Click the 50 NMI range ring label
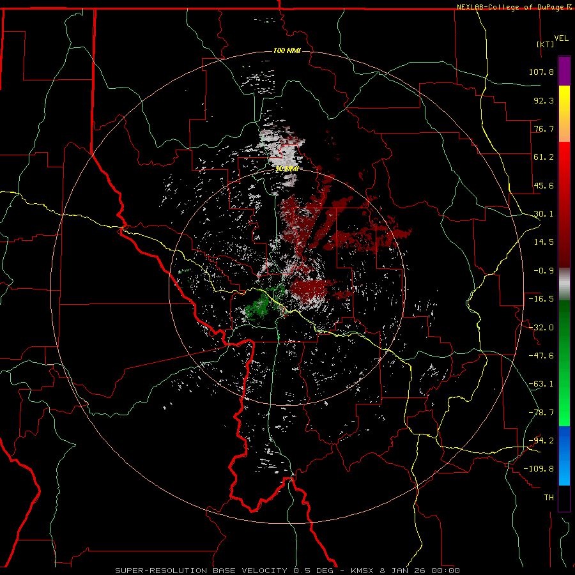This screenshot has width=575, height=575. (x=287, y=169)
